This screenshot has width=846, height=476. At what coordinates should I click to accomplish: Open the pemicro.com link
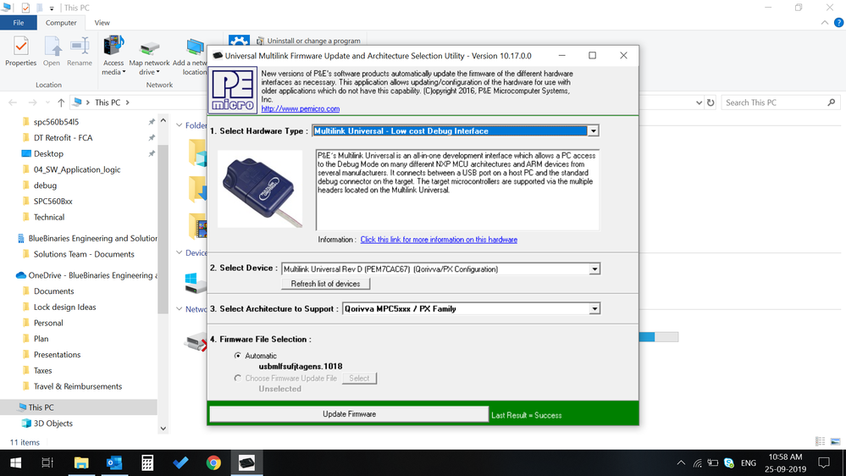click(x=301, y=108)
